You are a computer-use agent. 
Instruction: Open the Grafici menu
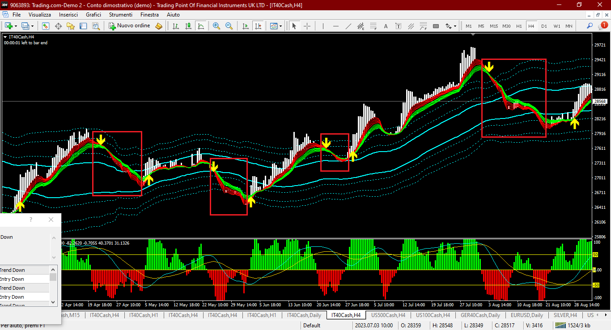[x=93, y=15]
